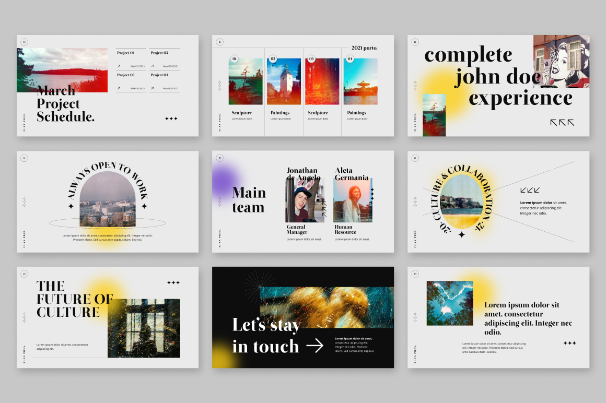Click the right arrow beside "Let's stay in touch"
This screenshot has height=403, width=606.
pyautogui.click(x=314, y=346)
